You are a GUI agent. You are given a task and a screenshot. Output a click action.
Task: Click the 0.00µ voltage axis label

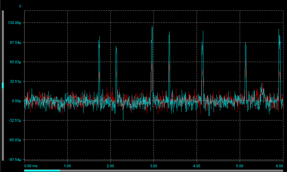[16, 101]
